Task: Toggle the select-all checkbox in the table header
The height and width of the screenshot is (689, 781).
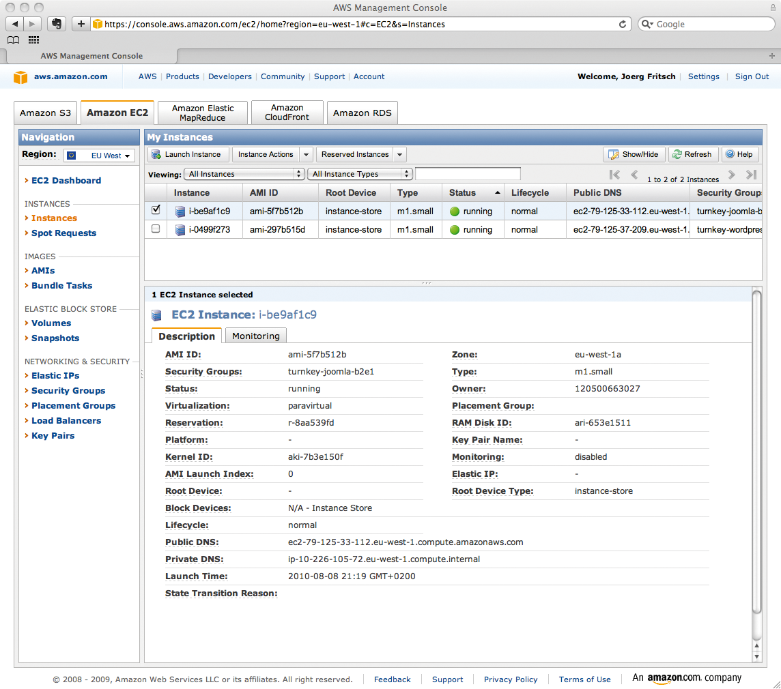Action: click(156, 192)
